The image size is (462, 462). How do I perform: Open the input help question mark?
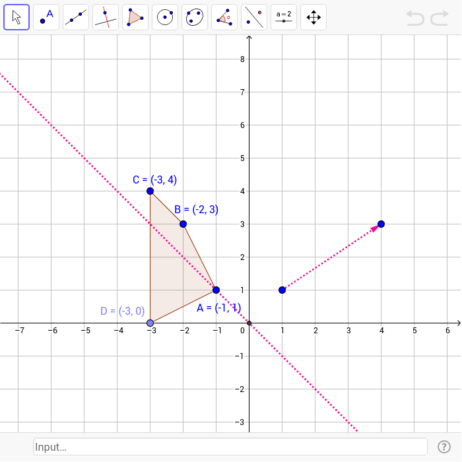pos(444,447)
